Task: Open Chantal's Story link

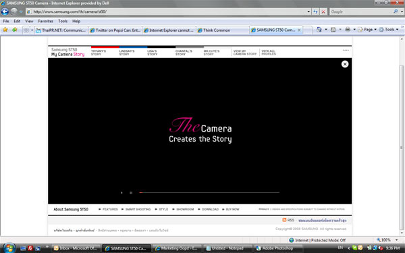Action: pyautogui.click(x=184, y=53)
